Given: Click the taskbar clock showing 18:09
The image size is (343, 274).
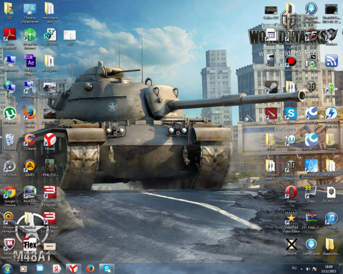Looking at the screenshot, I should [x=329, y=268].
